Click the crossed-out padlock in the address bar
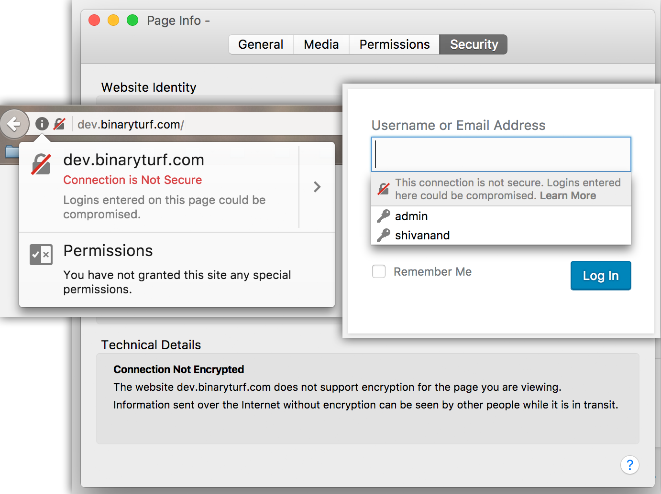The height and width of the screenshot is (494, 661). 59,124
